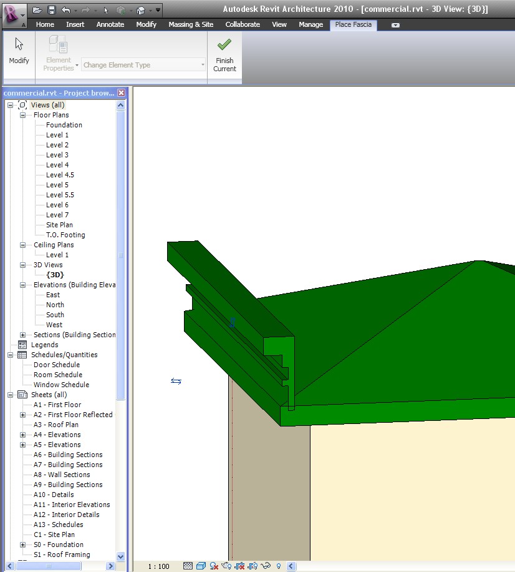Select the A3 - Roof Plan sheet

(56, 425)
